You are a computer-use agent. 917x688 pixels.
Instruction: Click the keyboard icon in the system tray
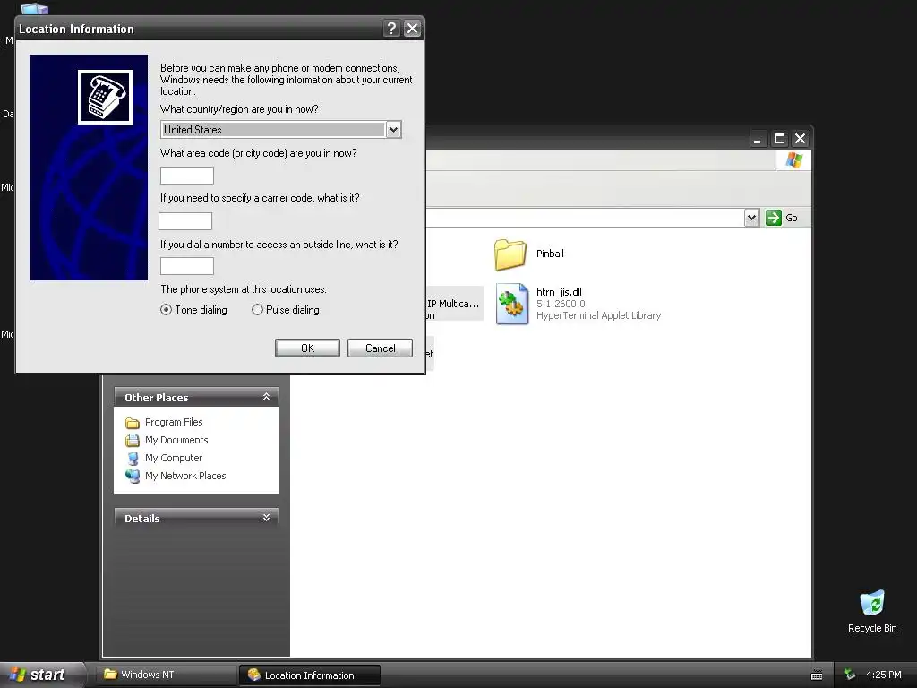[817, 675]
